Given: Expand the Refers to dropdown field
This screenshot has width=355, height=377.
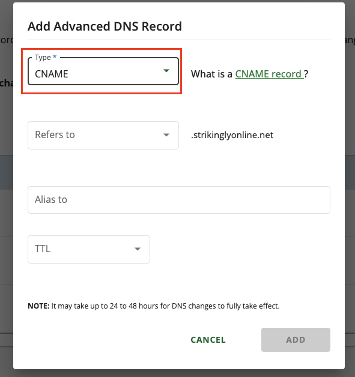Looking at the screenshot, I should coord(103,135).
